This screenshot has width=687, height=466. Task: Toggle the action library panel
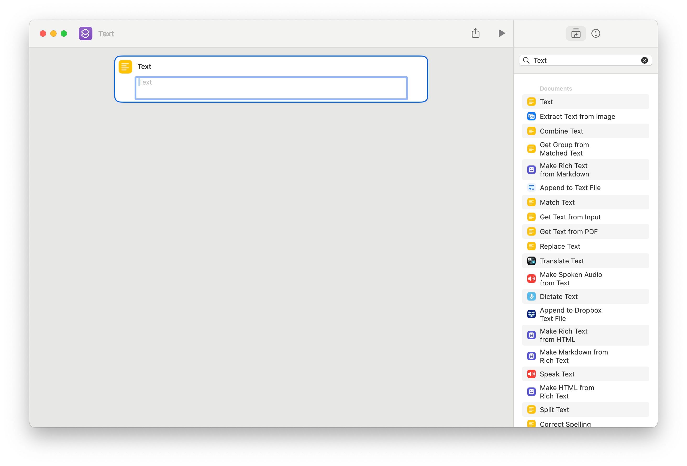[x=575, y=33]
